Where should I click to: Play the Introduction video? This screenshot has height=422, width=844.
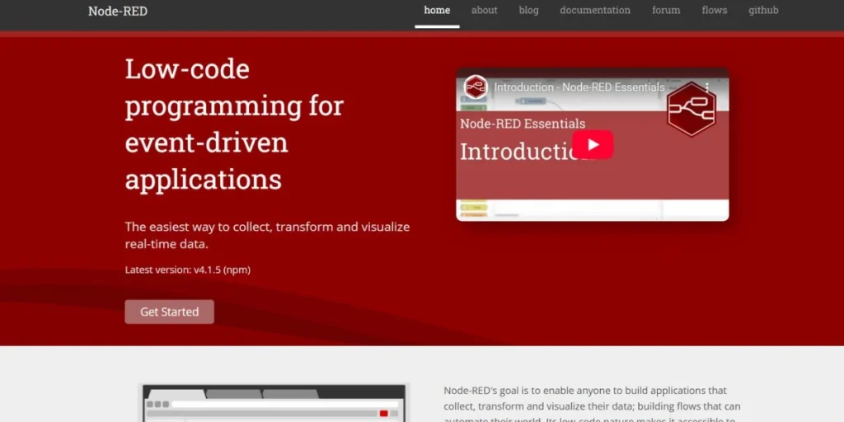(x=593, y=144)
